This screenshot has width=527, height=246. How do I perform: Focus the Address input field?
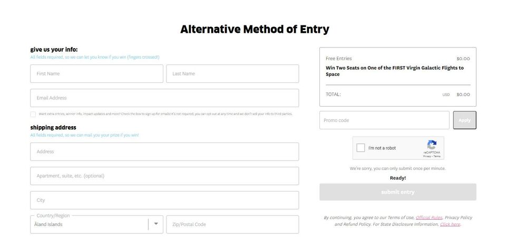coord(164,152)
